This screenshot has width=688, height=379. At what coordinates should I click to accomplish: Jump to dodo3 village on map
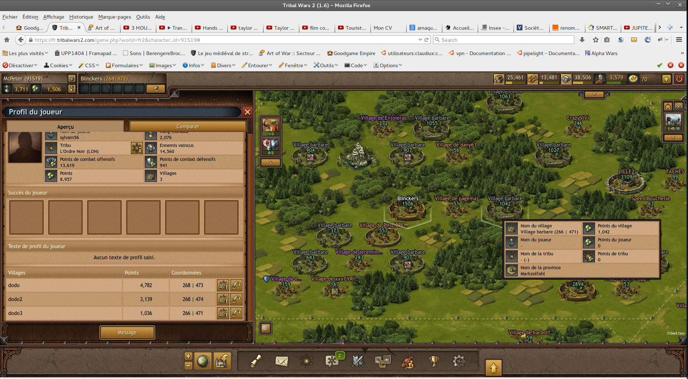coord(236,313)
